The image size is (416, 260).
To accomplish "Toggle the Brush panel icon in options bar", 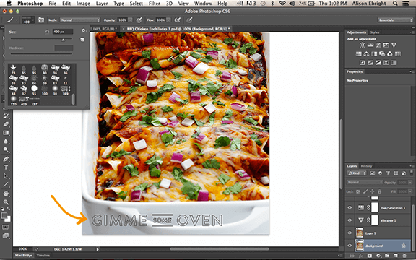I will click(x=41, y=20).
